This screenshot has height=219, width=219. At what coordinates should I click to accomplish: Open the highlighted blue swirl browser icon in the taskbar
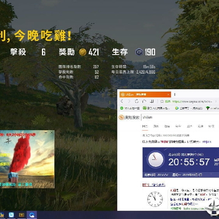[32, 215]
